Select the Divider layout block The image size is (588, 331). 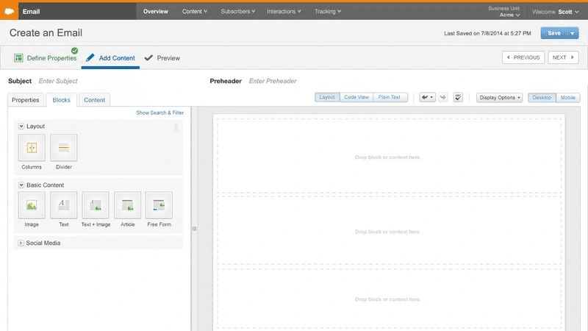point(64,148)
